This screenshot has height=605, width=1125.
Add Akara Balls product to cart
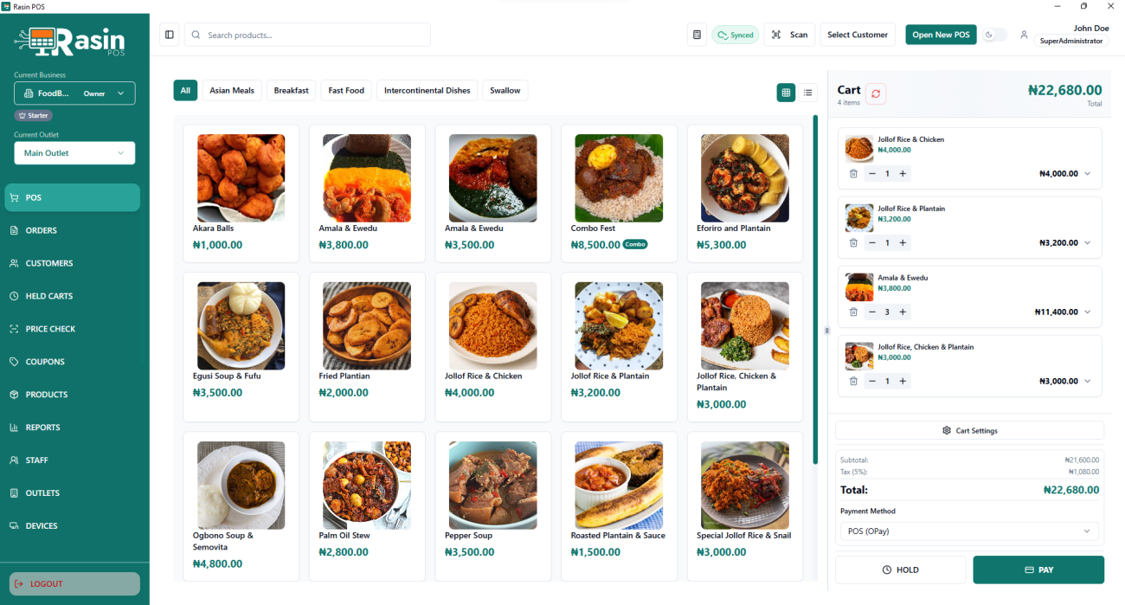(x=241, y=193)
